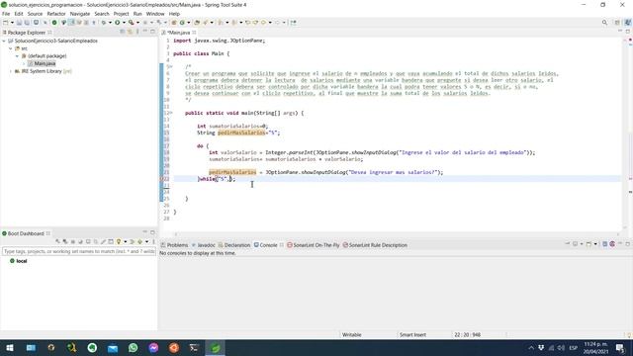Click the Open Perspective icon
633x356 pixels.
617,23
